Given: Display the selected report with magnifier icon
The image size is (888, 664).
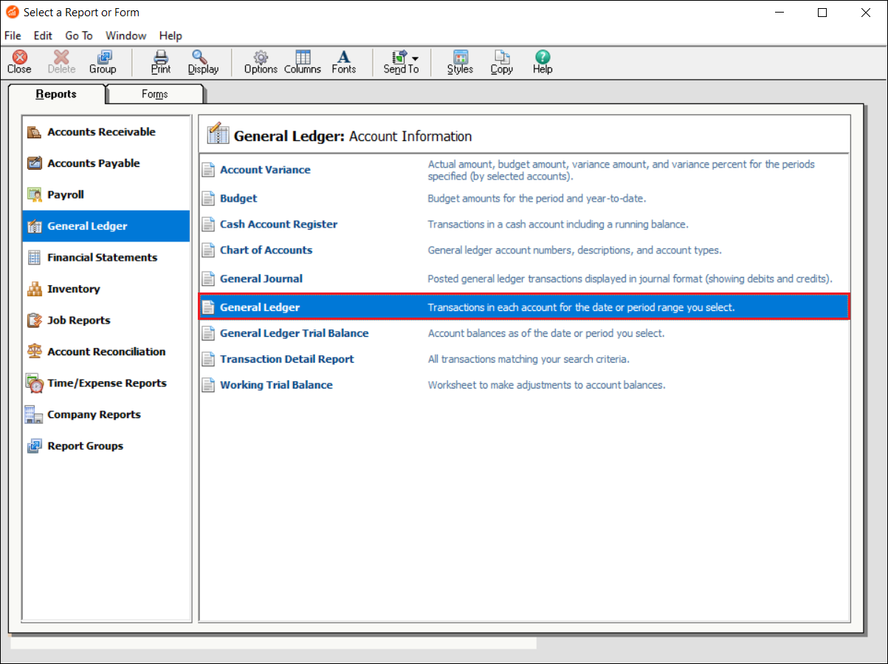Looking at the screenshot, I should pyautogui.click(x=203, y=62).
